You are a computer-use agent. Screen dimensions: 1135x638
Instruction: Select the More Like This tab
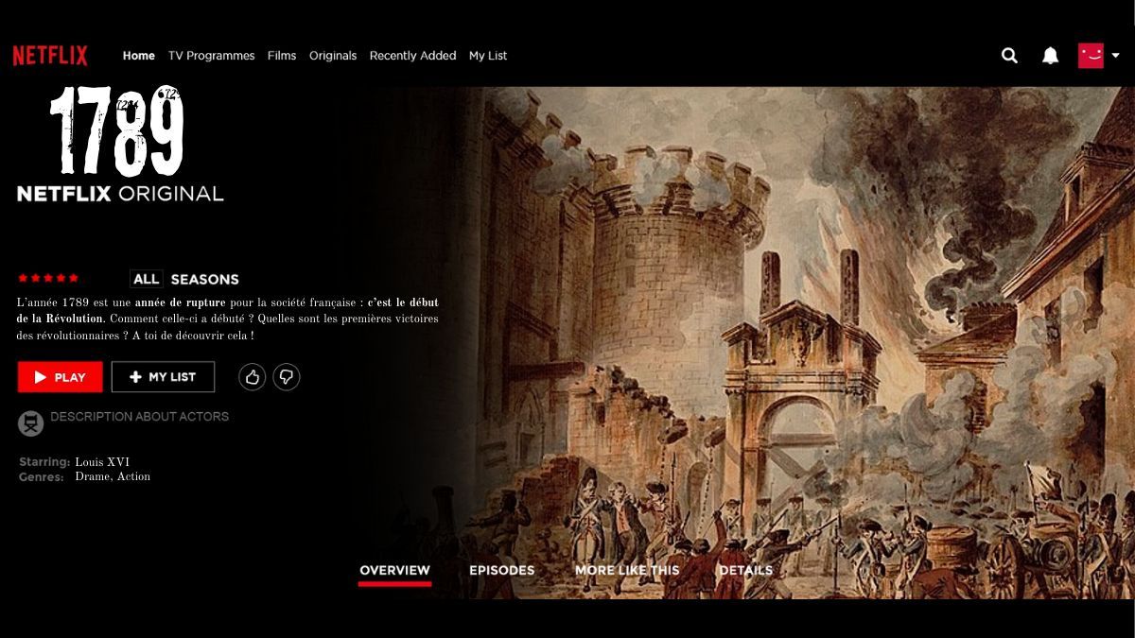627,570
